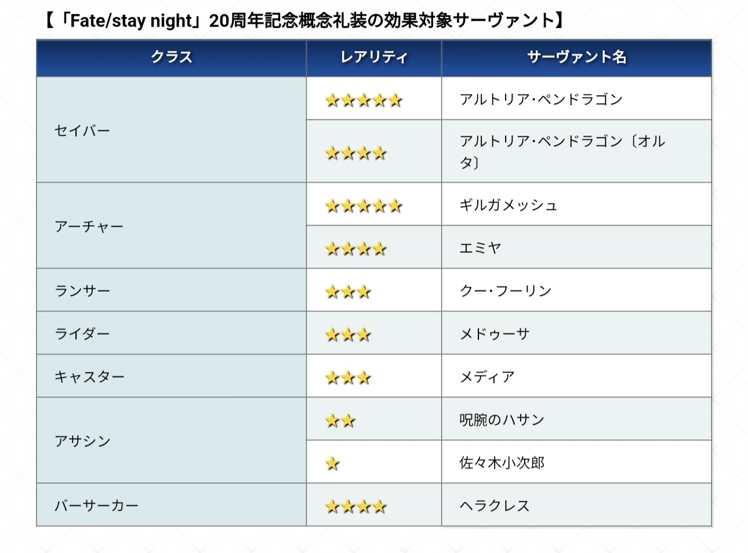The height and width of the screenshot is (553, 748).
Task: Click the サーヴァント名 column header
Action: (x=576, y=57)
